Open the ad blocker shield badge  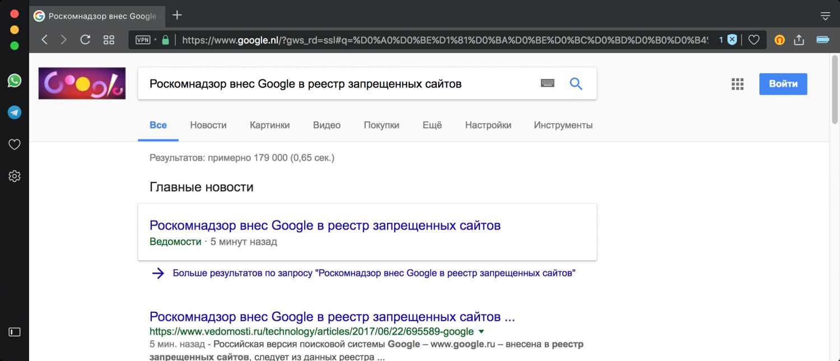[x=732, y=40]
